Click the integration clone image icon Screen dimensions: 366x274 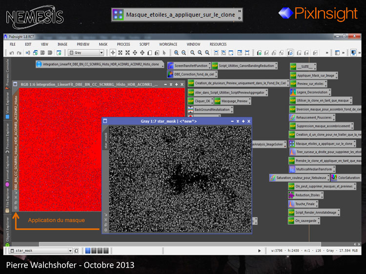point(100,64)
